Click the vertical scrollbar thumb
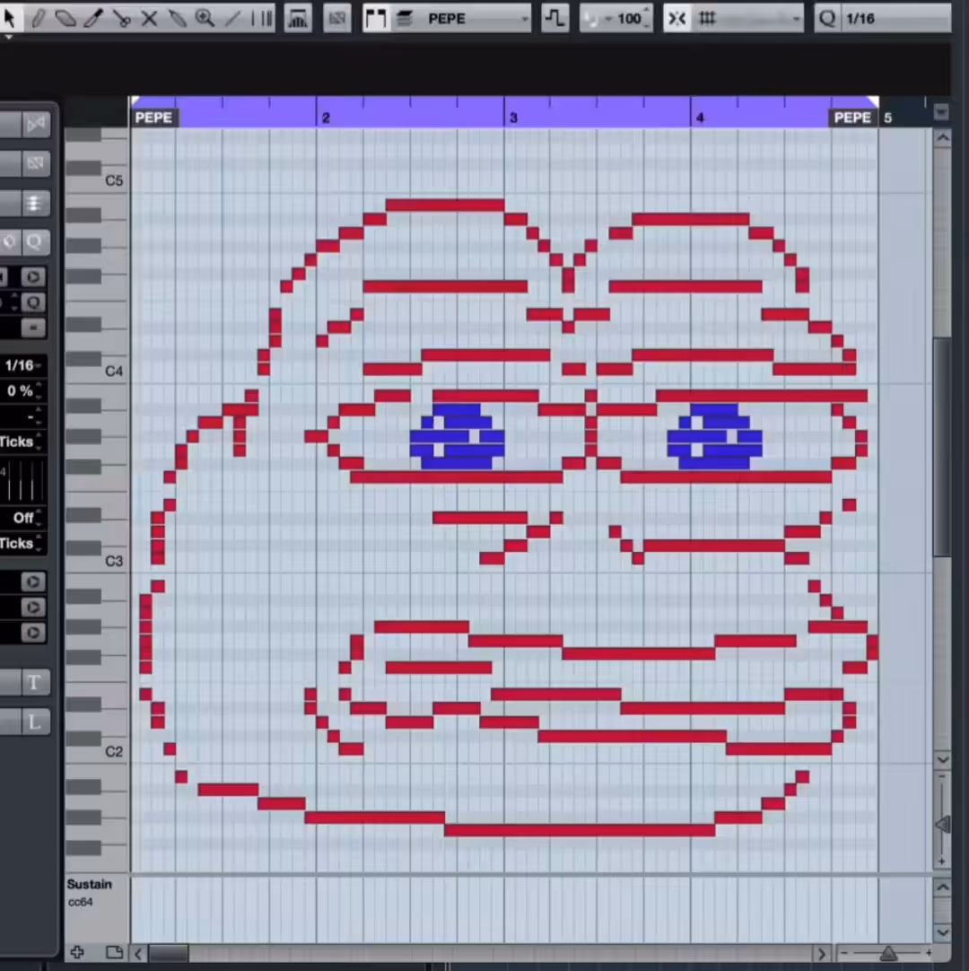The height and width of the screenshot is (971, 969). click(x=942, y=447)
